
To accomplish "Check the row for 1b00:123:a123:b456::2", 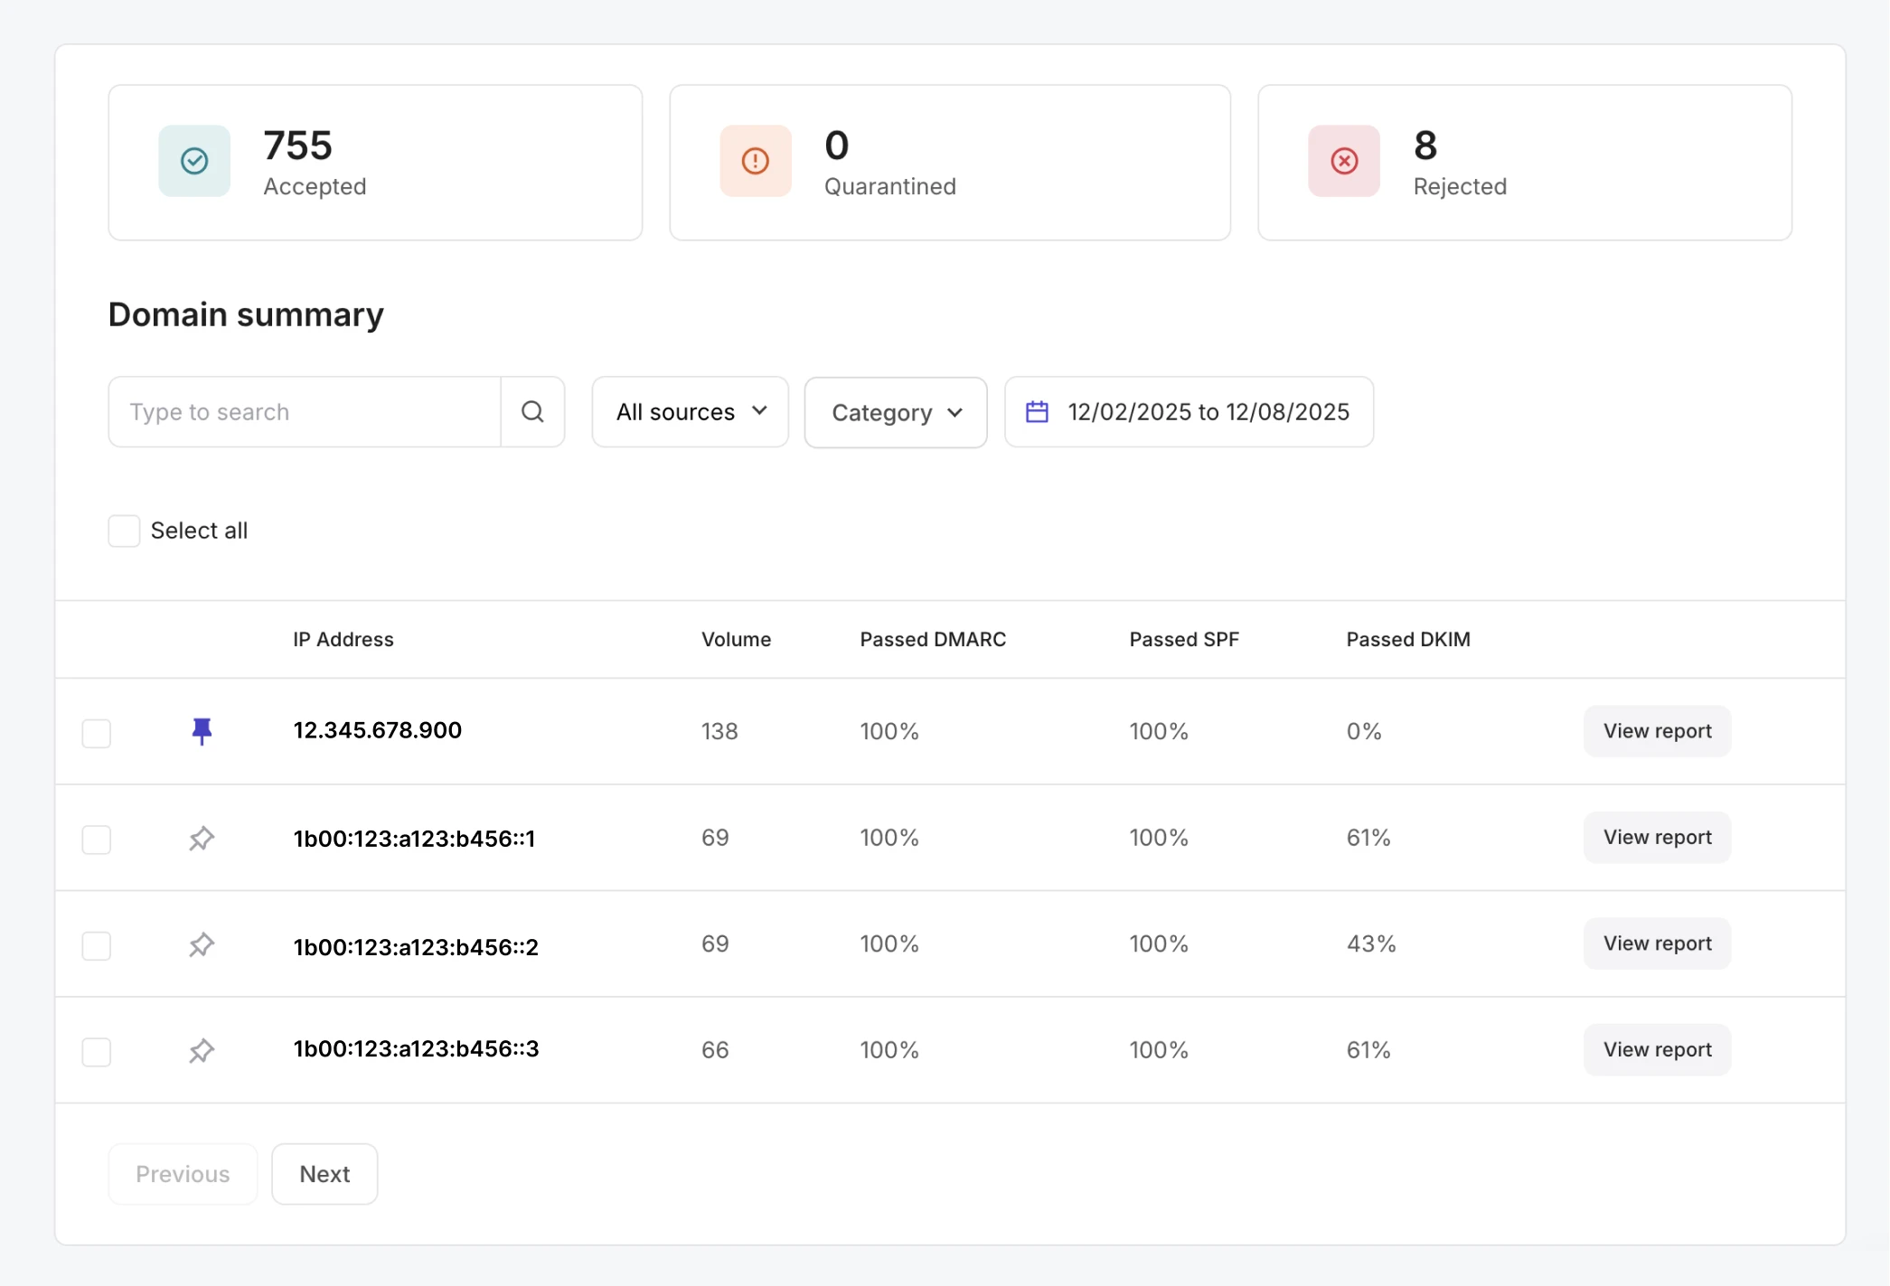I will click(96, 945).
